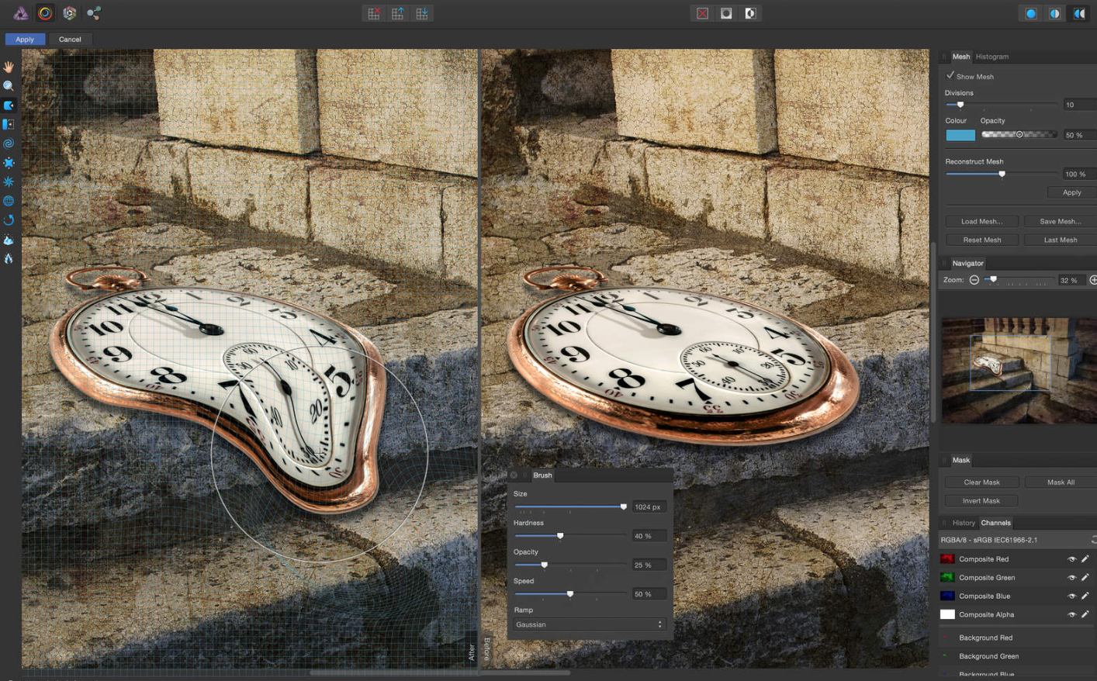Image resolution: width=1097 pixels, height=681 pixels.
Task: Select the Liquify Reconstruct arrow tool
Action: (9, 220)
